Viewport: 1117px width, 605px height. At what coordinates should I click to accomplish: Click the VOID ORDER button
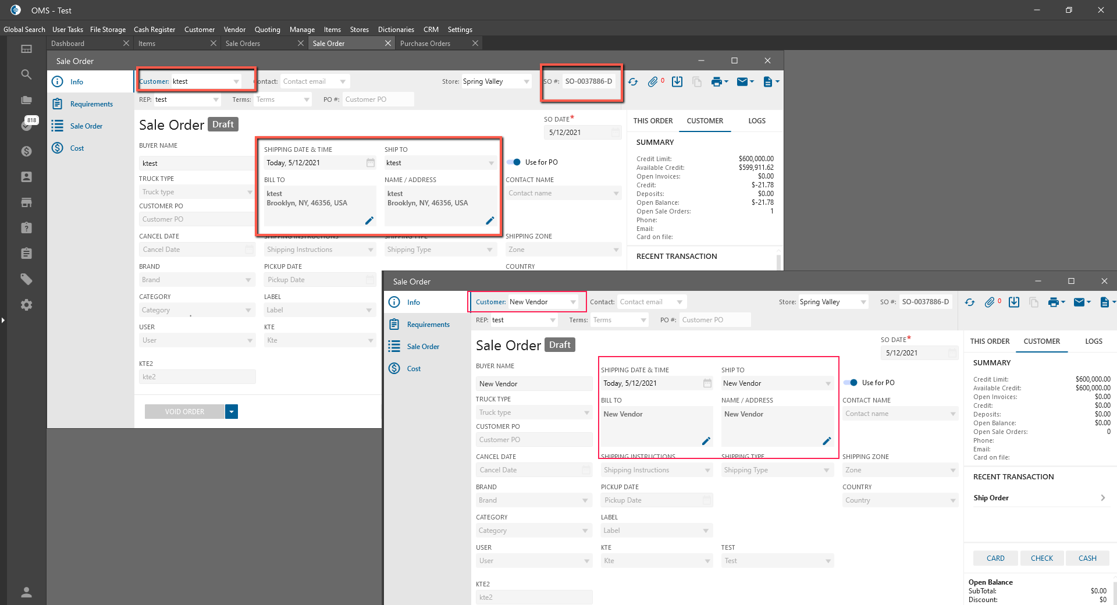184,412
